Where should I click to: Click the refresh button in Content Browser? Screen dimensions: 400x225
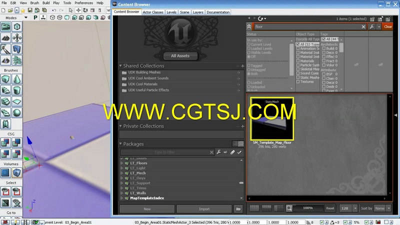pyautogui.click(x=260, y=18)
